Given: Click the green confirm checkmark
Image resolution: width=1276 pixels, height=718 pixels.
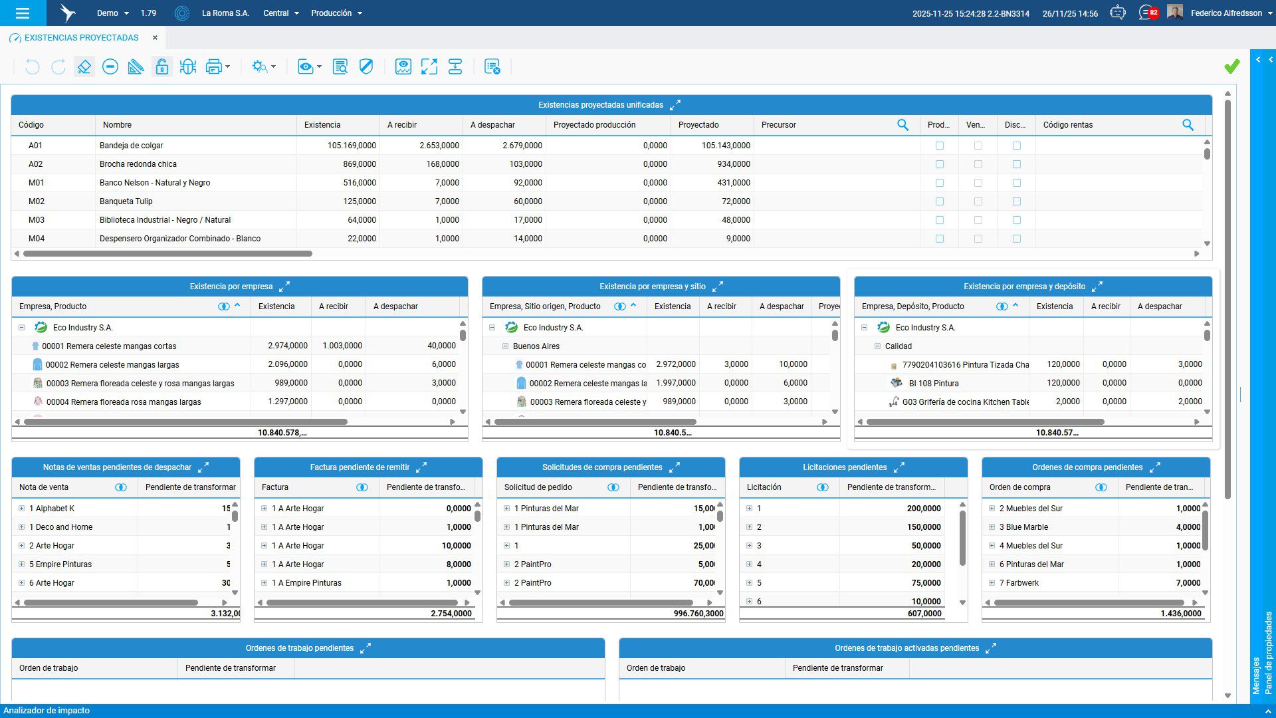Looking at the screenshot, I should point(1231,66).
